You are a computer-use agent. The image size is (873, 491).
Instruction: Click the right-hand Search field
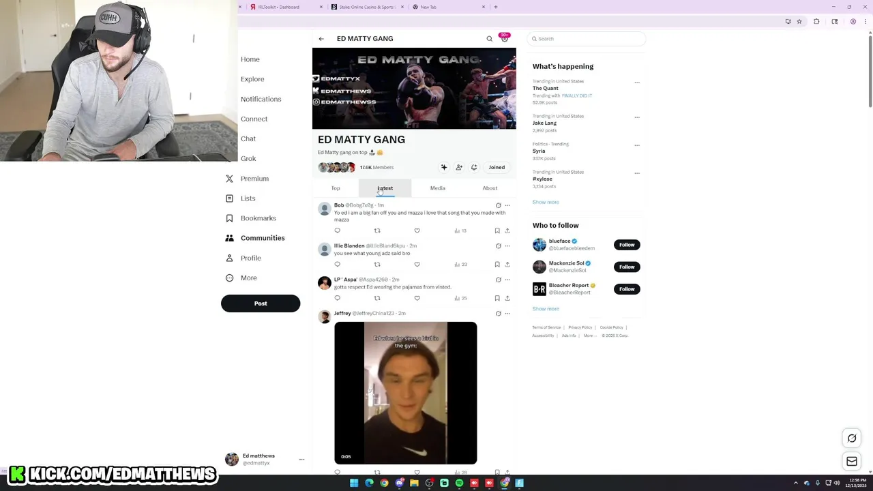coord(587,39)
